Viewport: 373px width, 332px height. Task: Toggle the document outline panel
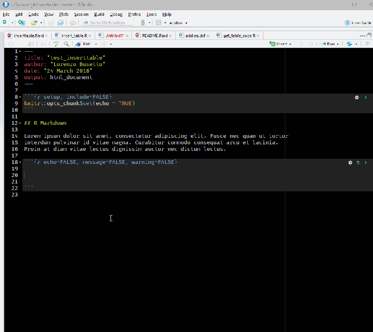367,44
